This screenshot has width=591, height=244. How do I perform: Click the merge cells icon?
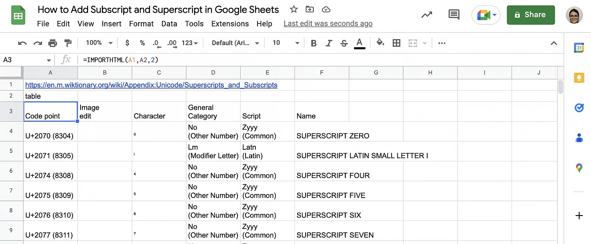click(413, 43)
